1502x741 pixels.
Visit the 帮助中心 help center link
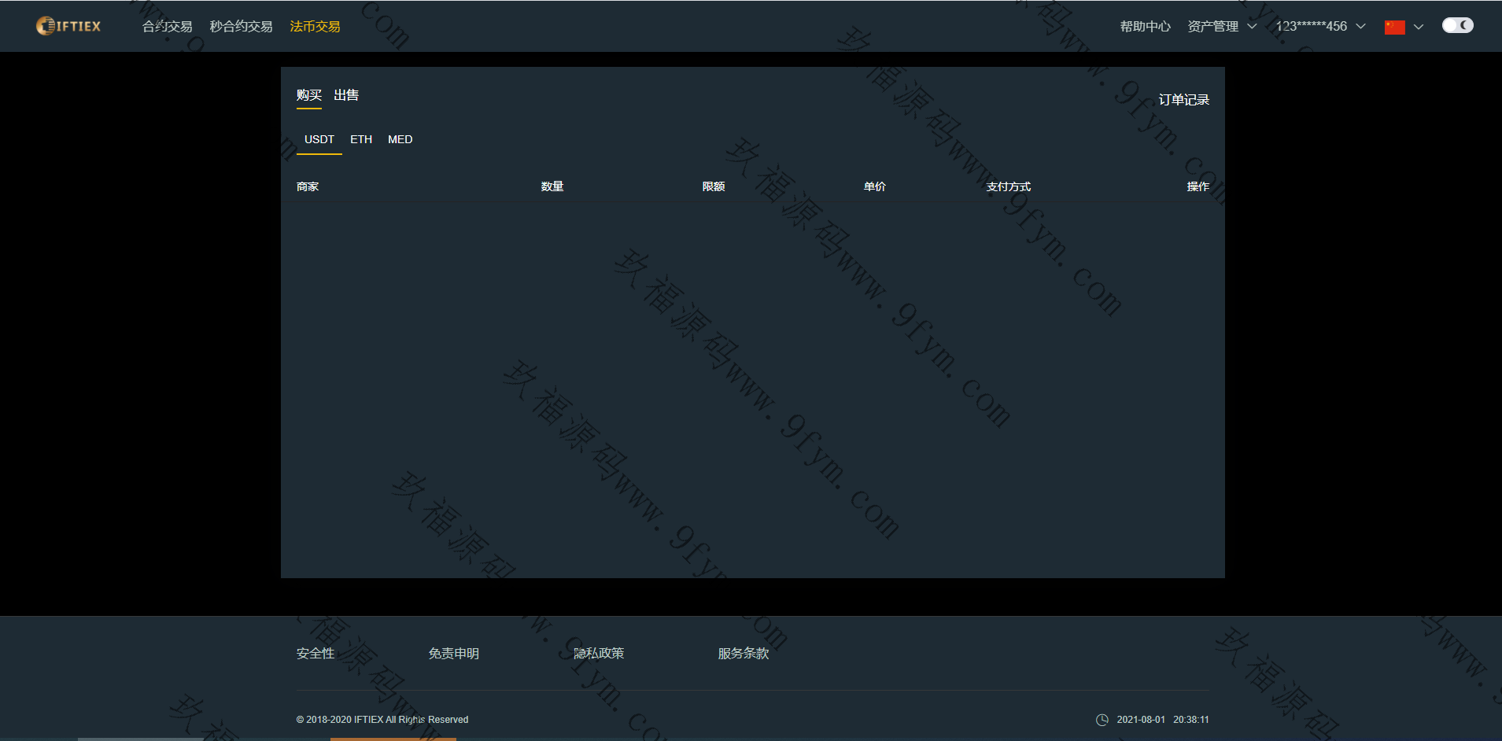(1145, 27)
